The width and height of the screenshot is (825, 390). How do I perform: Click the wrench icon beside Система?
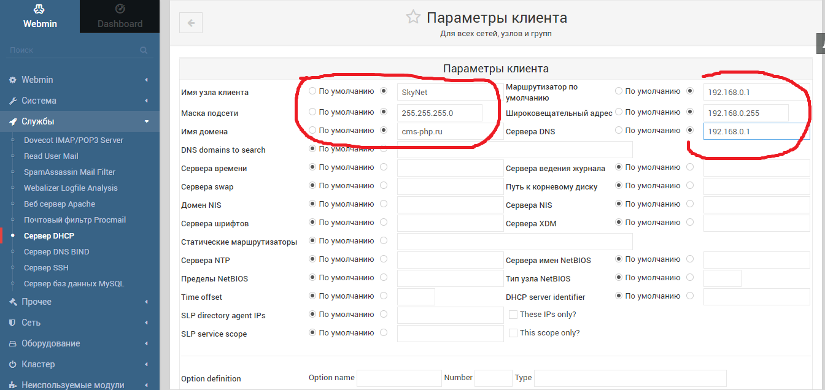pos(12,101)
